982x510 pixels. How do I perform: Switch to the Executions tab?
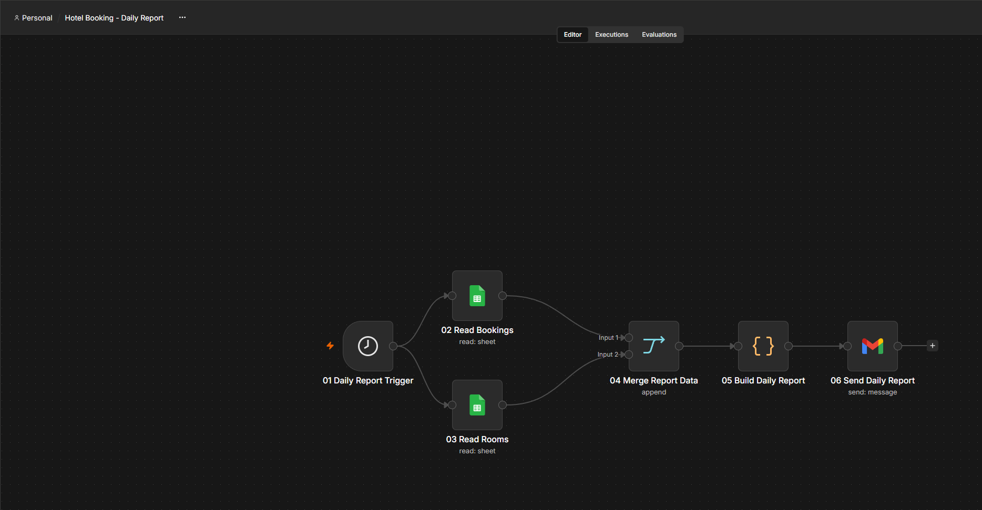611,35
